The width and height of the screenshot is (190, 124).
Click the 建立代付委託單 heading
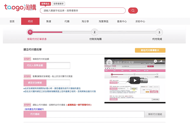(x=33, y=49)
